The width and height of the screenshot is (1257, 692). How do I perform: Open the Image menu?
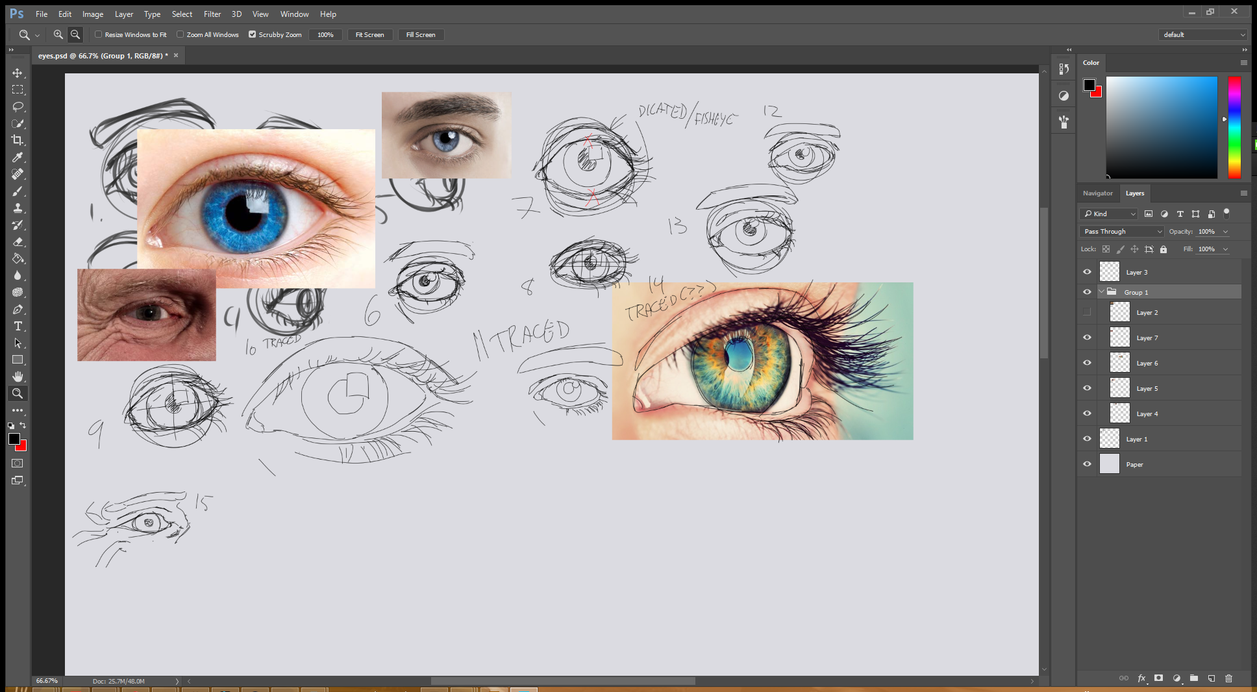pyautogui.click(x=93, y=14)
